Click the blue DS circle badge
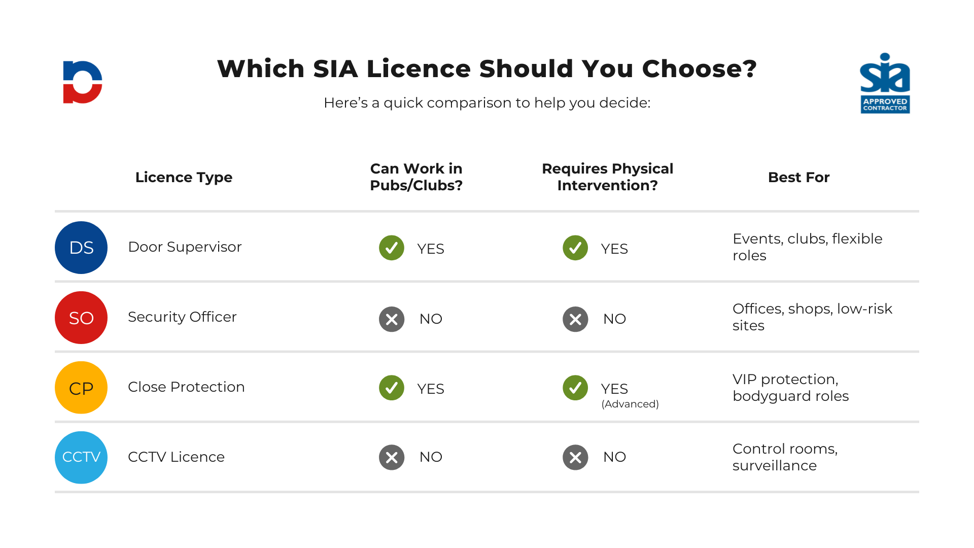Screen dimensions: 974x548 click(81, 248)
